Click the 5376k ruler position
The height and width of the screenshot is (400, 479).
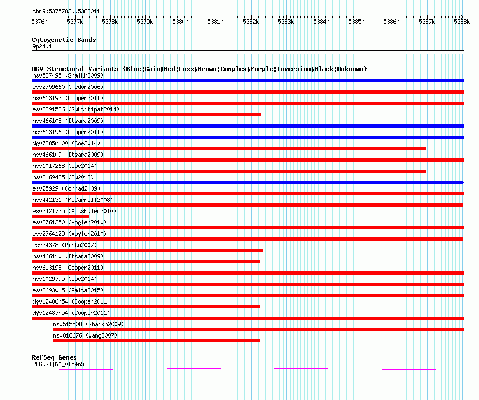pos(39,22)
